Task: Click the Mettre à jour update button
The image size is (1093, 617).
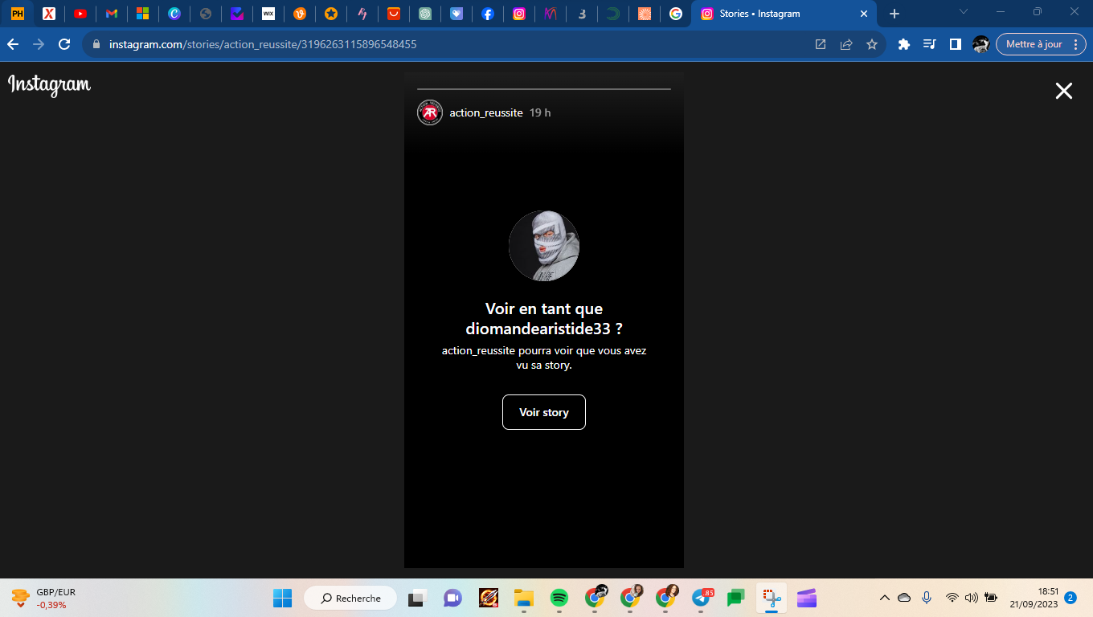Action: tap(1040, 44)
